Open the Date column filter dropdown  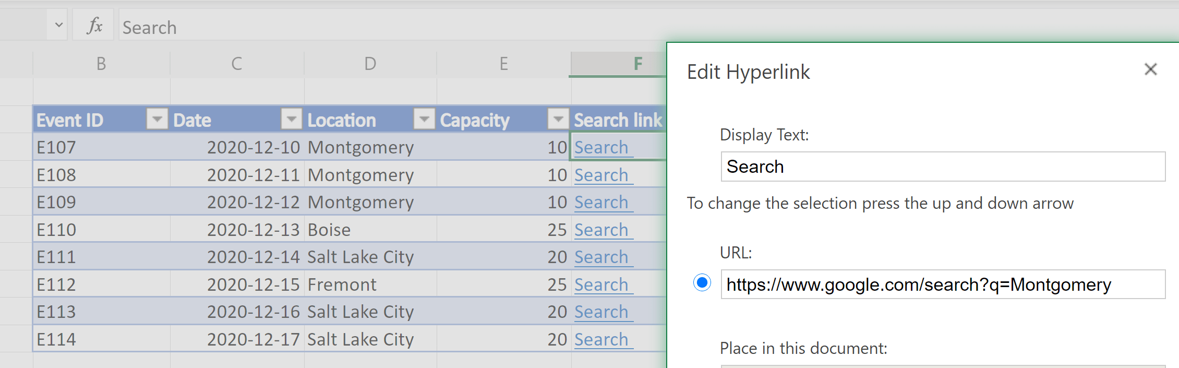[x=292, y=119]
